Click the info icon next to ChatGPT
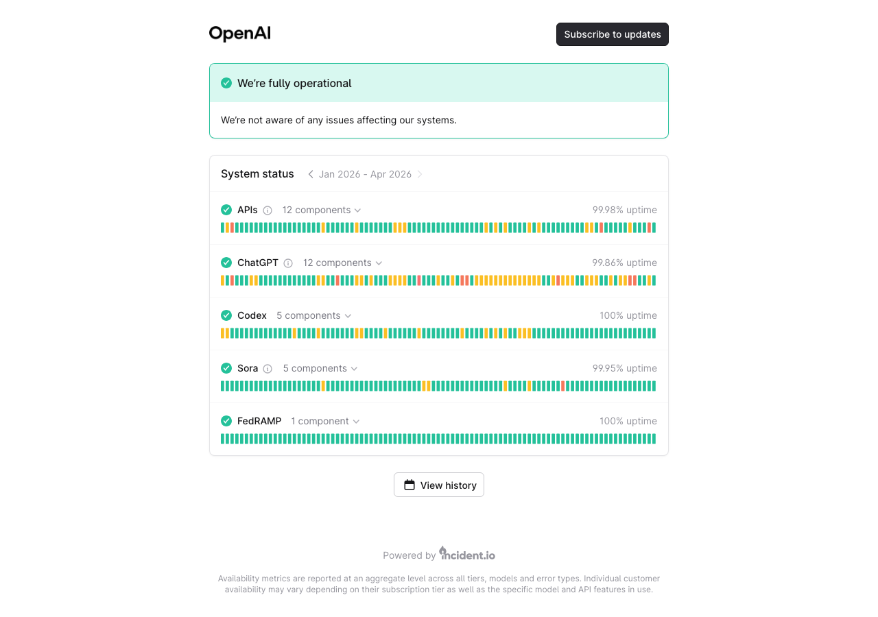 288,263
